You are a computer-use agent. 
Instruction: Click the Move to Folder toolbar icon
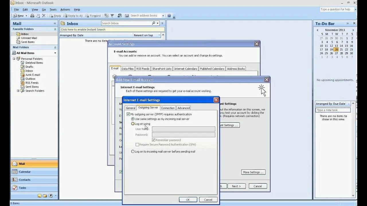click(x=38, y=16)
